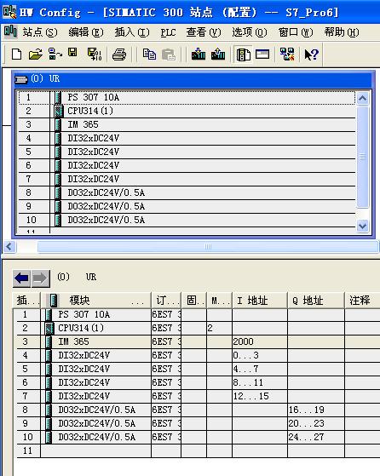Image resolution: width=380 pixels, height=476 pixels.
Task: Open the 站点(S) menu
Action: click(x=40, y=32)
